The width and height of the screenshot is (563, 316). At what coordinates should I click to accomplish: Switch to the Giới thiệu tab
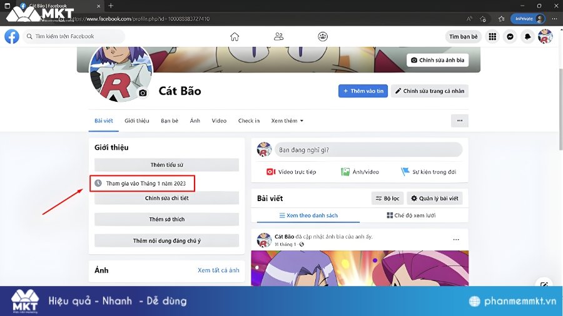click(x=137, y=121)
